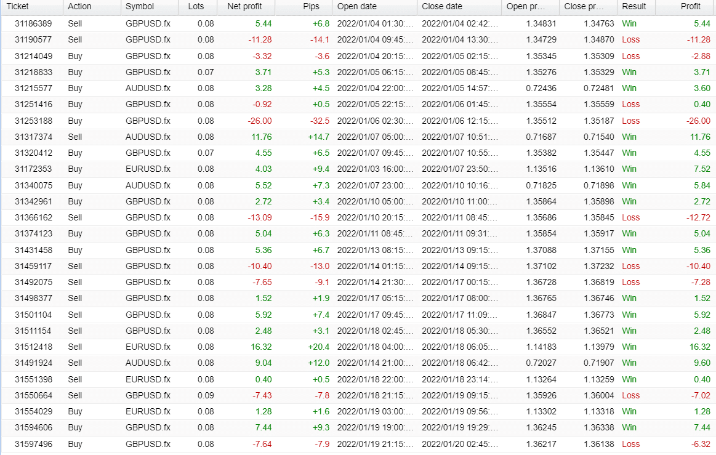Click net profit value 11.76
This screenshot has height=455, width=716.
261,137
